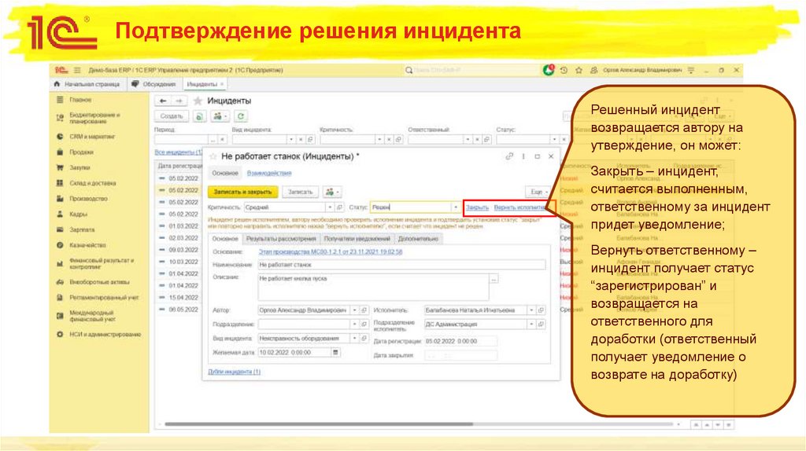The width and height of the screenshot is (806, 451).
Task: Expand the Статус dropdown in form
Action: pyautogui.click(x=456, y=207)
